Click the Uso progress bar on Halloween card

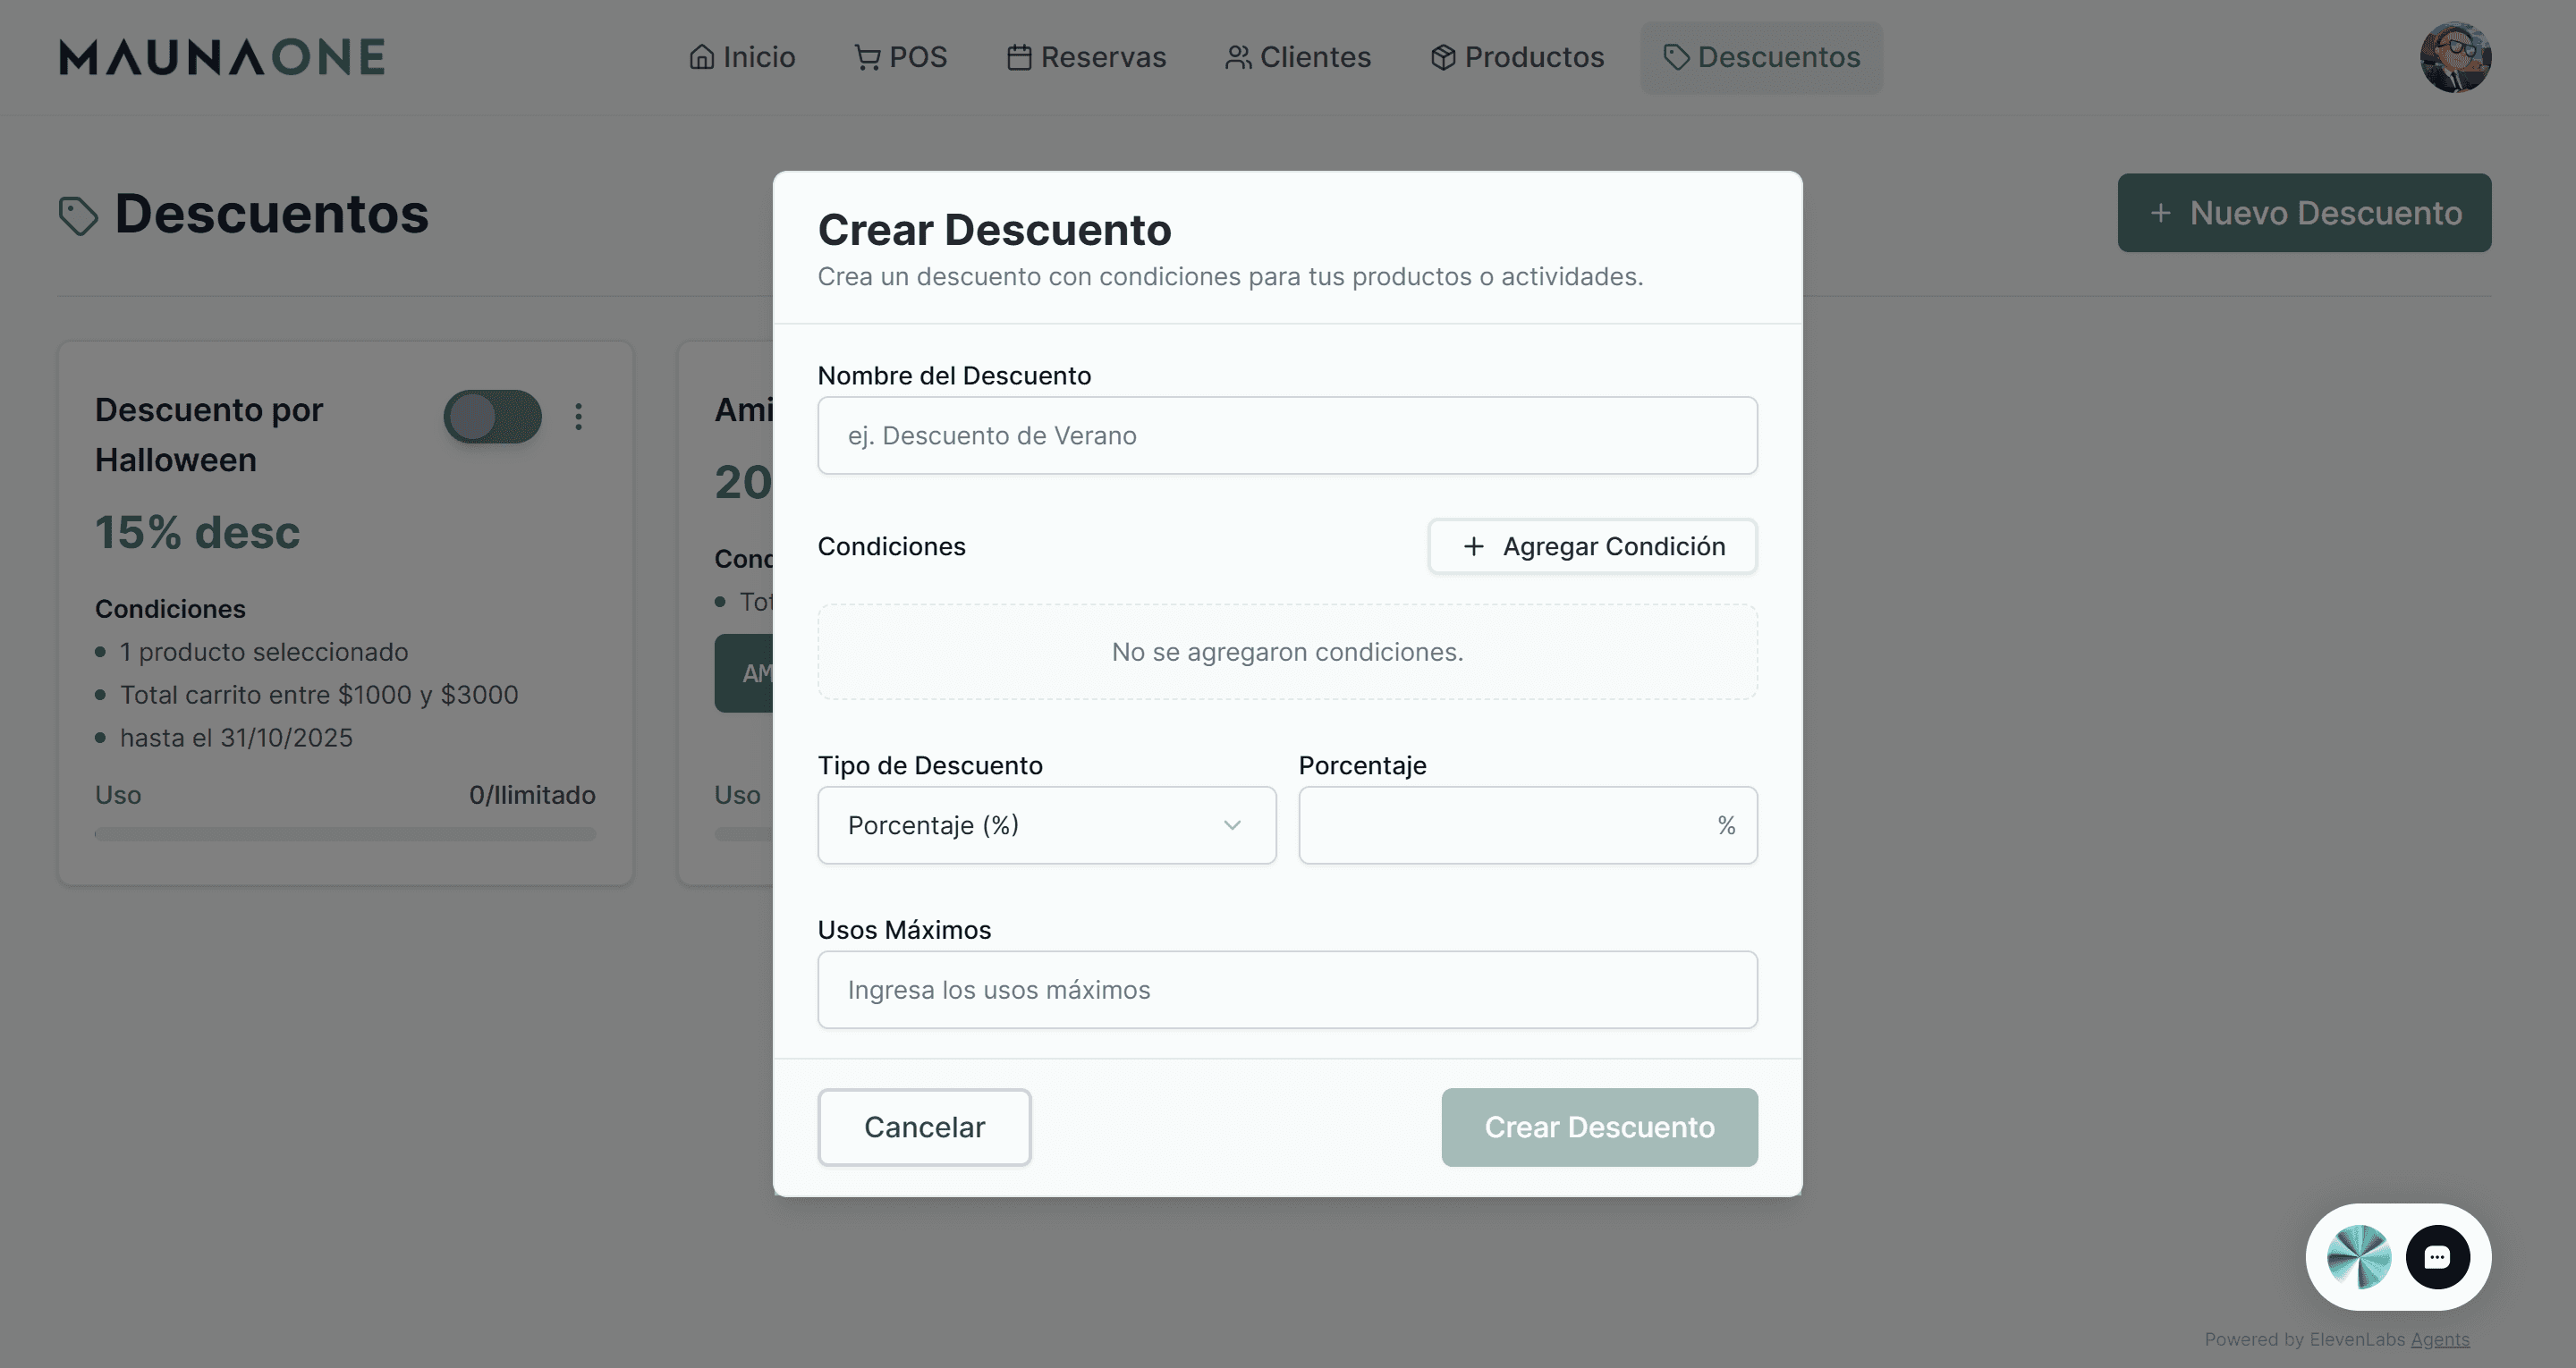click(345, 833)
